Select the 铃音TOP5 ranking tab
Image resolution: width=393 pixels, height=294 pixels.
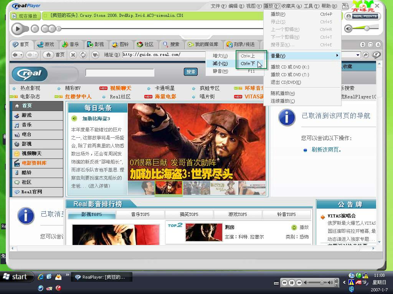286,214
